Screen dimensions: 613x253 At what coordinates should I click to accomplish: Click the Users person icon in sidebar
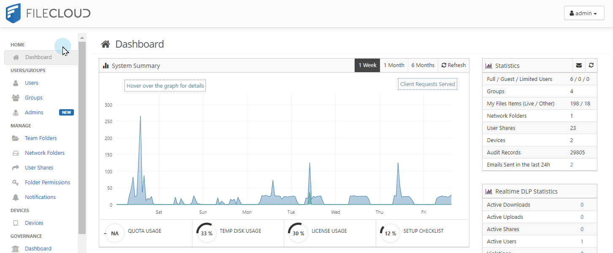point(16,83)
